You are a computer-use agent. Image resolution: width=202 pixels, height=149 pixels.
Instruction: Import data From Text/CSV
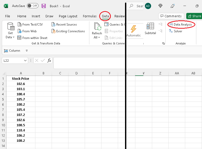click(x=30, y=25)
